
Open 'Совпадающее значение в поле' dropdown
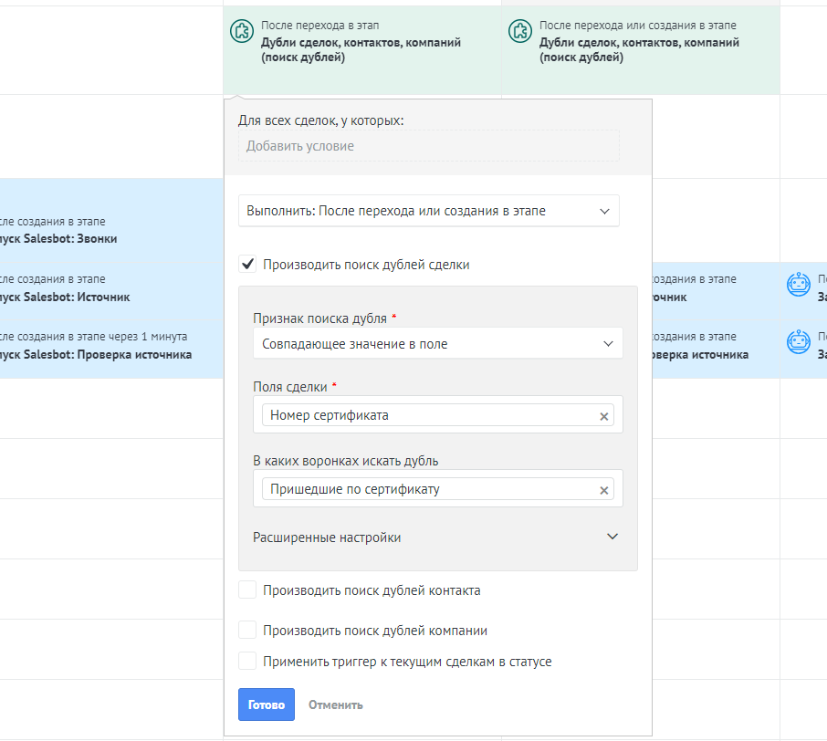coord(437,344)
